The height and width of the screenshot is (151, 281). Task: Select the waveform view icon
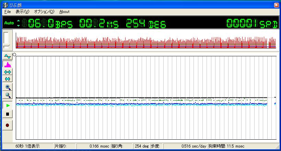(x=8, y=57)
